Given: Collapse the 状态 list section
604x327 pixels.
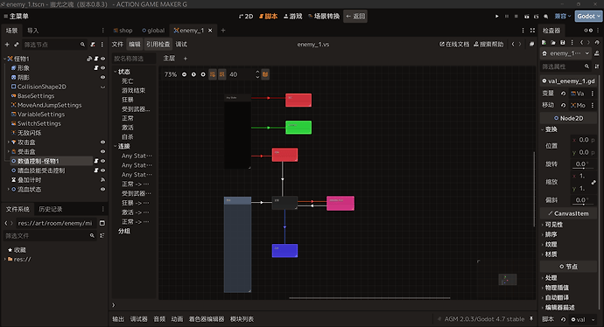Looking at the screenshot, I should tap(116, 72).
